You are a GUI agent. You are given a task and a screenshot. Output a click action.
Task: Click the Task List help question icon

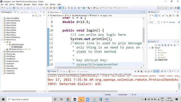point(179,22)
